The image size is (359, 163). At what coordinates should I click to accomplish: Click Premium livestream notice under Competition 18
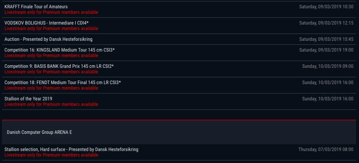tap(51, 88)
